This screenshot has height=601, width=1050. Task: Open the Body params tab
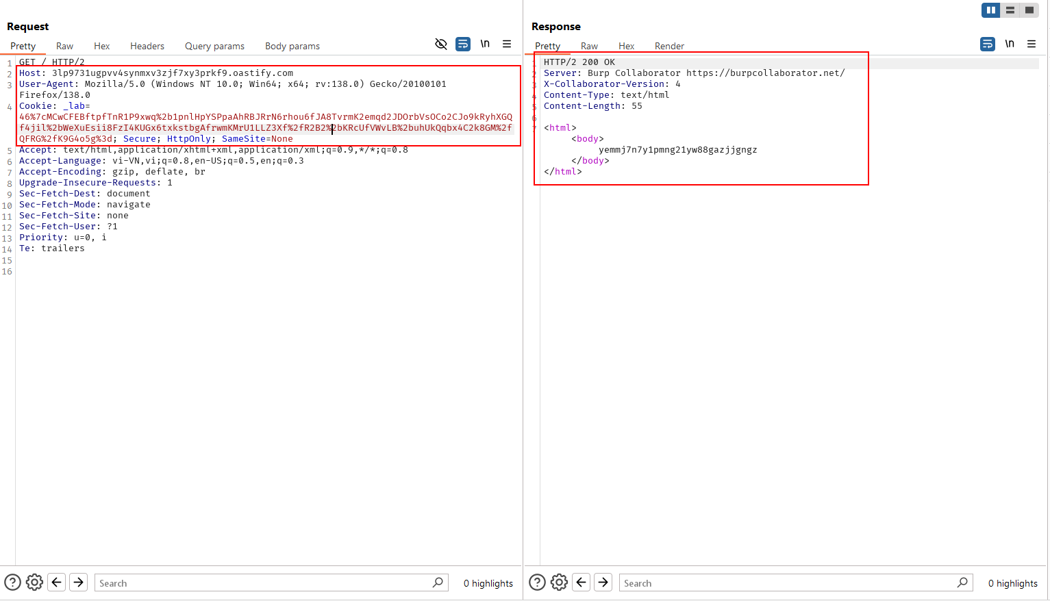point(292,46)
